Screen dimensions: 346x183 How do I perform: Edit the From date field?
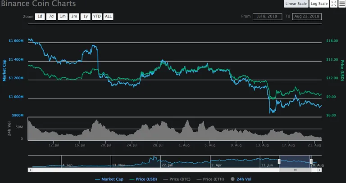(267, 17)
